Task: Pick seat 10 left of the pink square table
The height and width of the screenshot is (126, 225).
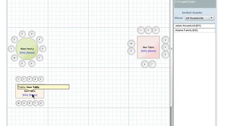Action: pyautogui.click(x=131, y=43)
